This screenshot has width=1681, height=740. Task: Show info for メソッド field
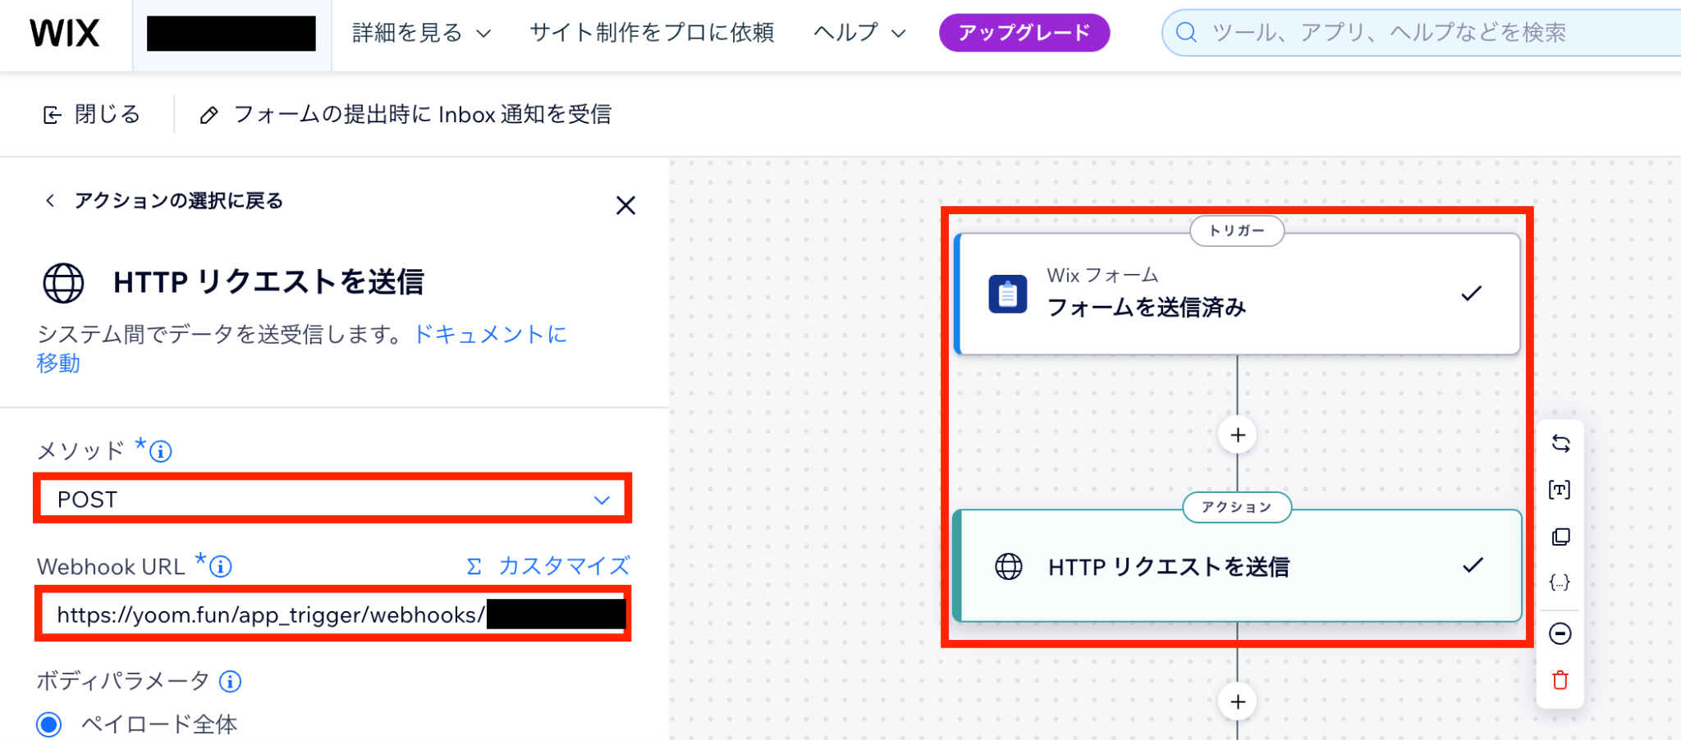coord(161,451)
